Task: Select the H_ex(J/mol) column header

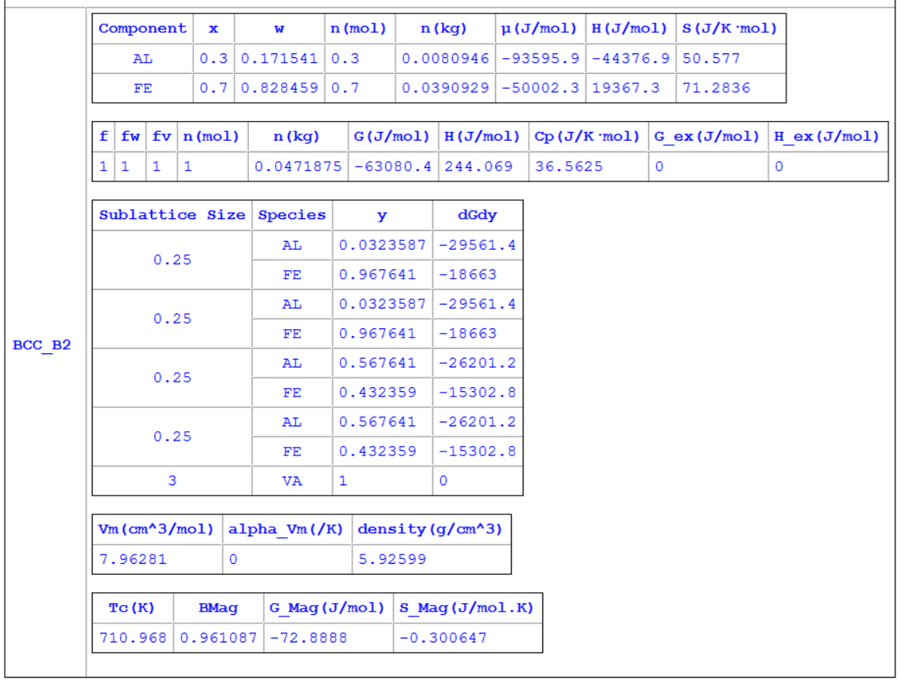Action: 827,137
